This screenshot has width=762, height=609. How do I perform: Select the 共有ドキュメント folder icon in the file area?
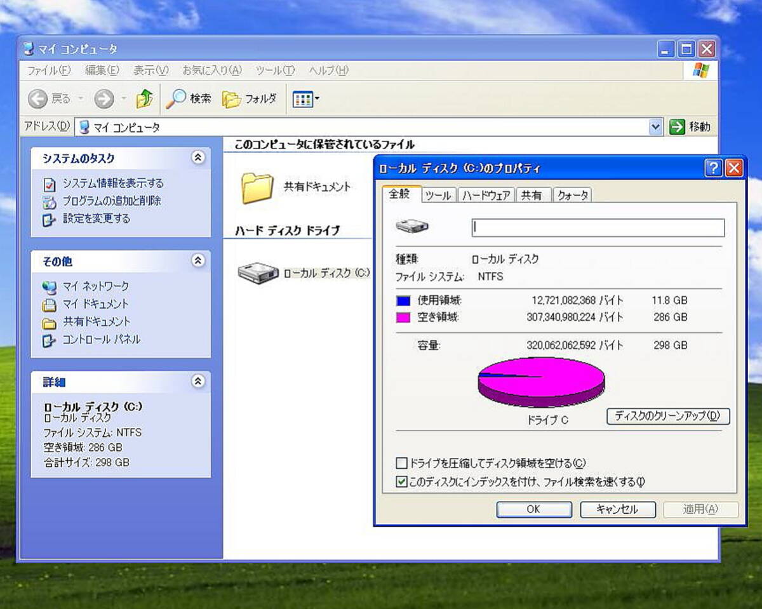pos(257,187)
